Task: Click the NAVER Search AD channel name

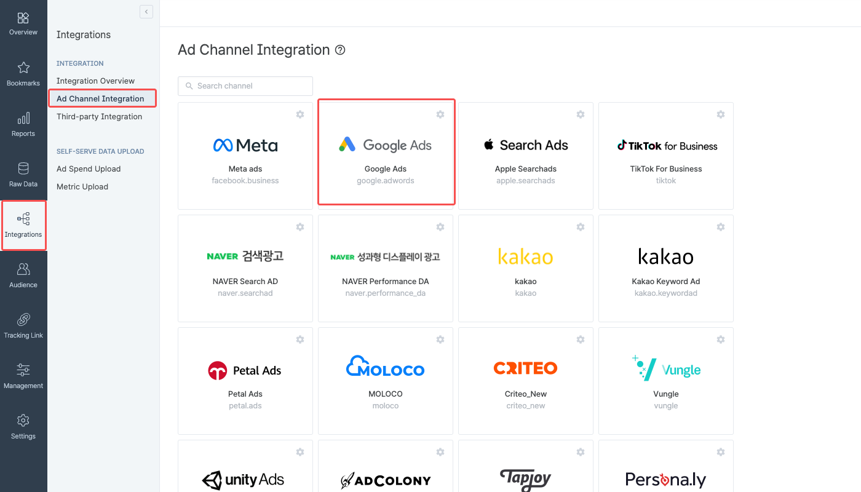Action: pos(245,281)
